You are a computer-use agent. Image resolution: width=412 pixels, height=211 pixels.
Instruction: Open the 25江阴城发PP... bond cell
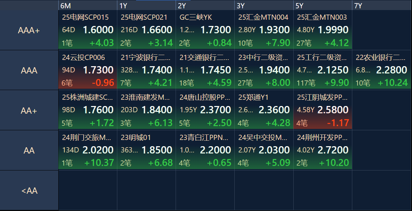pos(323,110)
